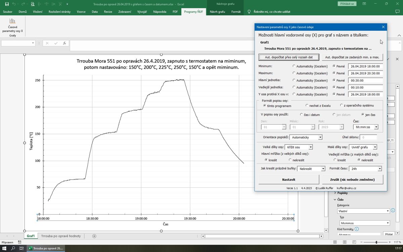
Task: Open the Malé dílky osy dropdown
Action: (x=375, y=147)
